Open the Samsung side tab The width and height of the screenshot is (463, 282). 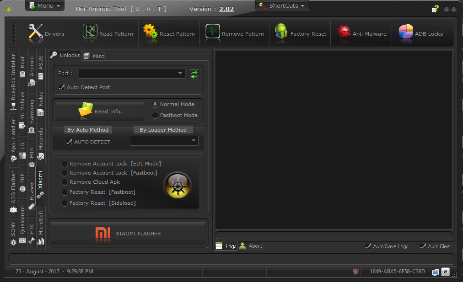tap(32, 116)
